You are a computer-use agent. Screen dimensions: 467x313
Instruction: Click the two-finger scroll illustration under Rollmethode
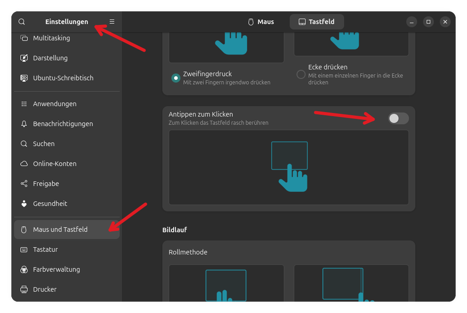226,283
